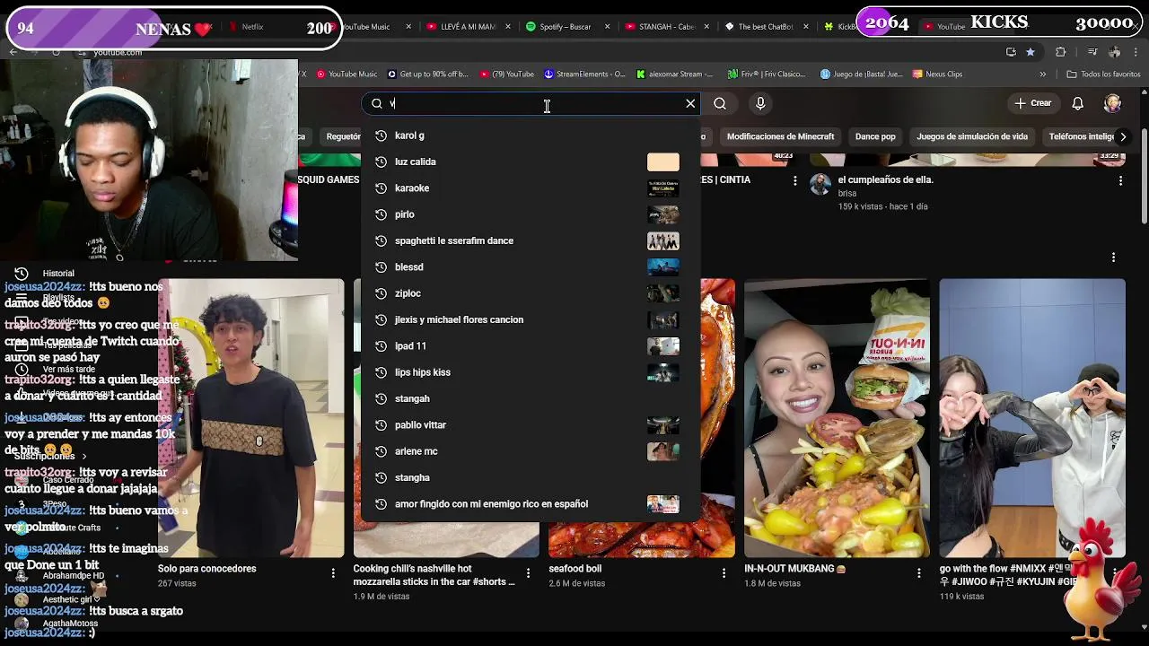The height and width of the screenshot is (646, 1149).
Task: Select the 'karol g' search suggestion
Action: coord(531,135)
